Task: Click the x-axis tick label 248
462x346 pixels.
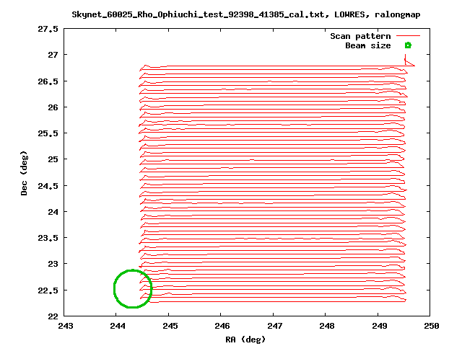Action: (327, 326)
